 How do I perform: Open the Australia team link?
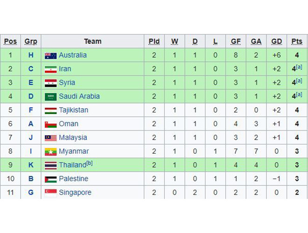pos(72,55)
